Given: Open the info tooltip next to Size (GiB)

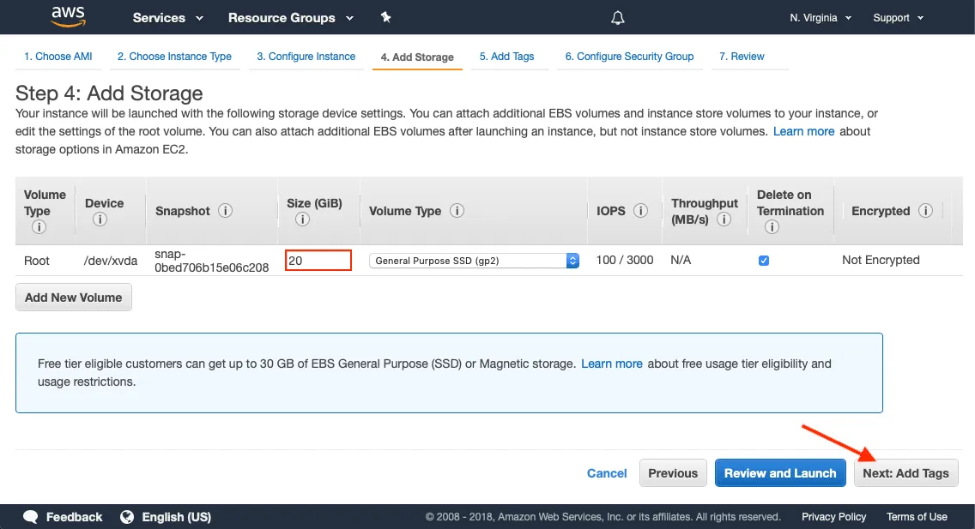Looking at the screenshot, I should tap(301, 219).
